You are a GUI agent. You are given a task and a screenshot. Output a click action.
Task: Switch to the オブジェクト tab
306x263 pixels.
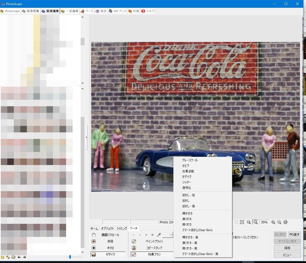pyautogui.click(x=108, y=229)
